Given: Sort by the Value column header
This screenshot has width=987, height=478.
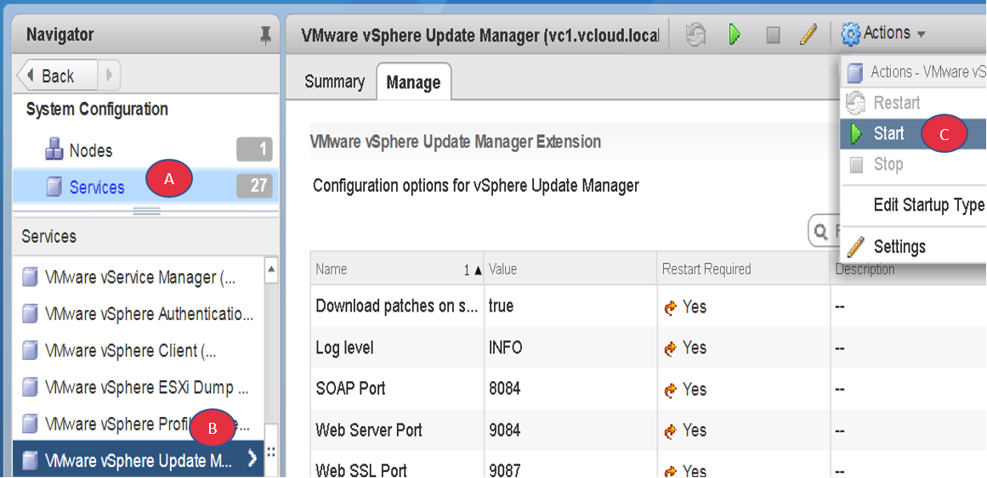Looking at the screenshot, I should pos(570,269).
